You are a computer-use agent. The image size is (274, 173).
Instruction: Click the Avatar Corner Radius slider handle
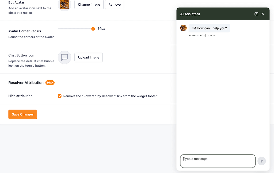click(x=93, y=29)
